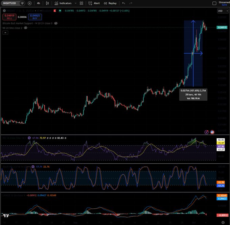Collapse the indicator legend with chevron
Viewport: 230px width, 225px height.
(5, 33)
